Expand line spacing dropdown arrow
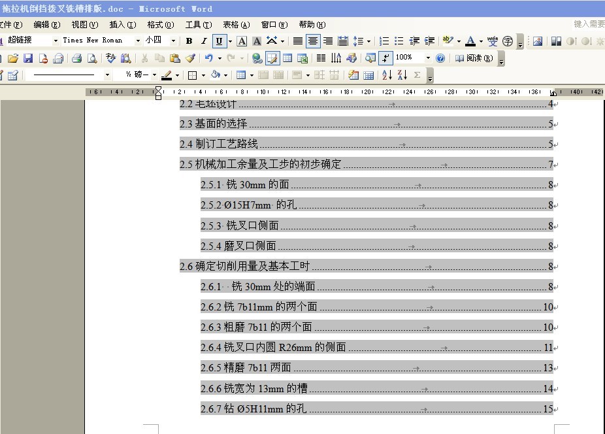 369,41
